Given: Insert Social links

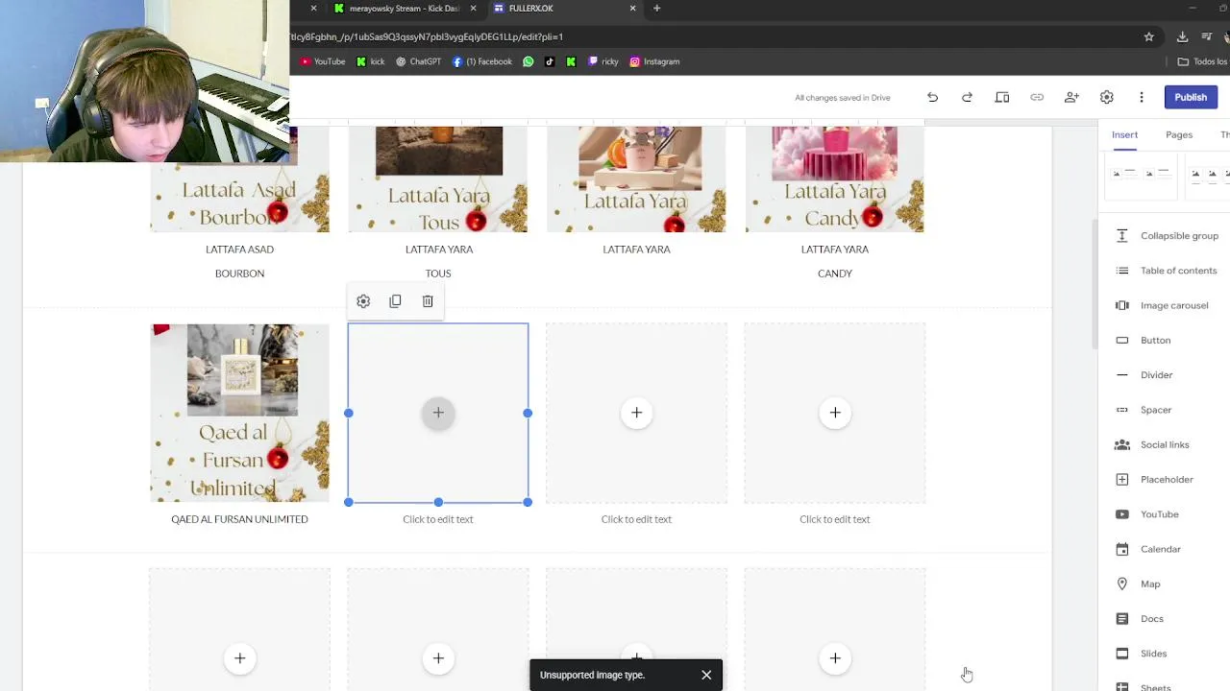Looking at the screenshot, I should point(1152,445).
